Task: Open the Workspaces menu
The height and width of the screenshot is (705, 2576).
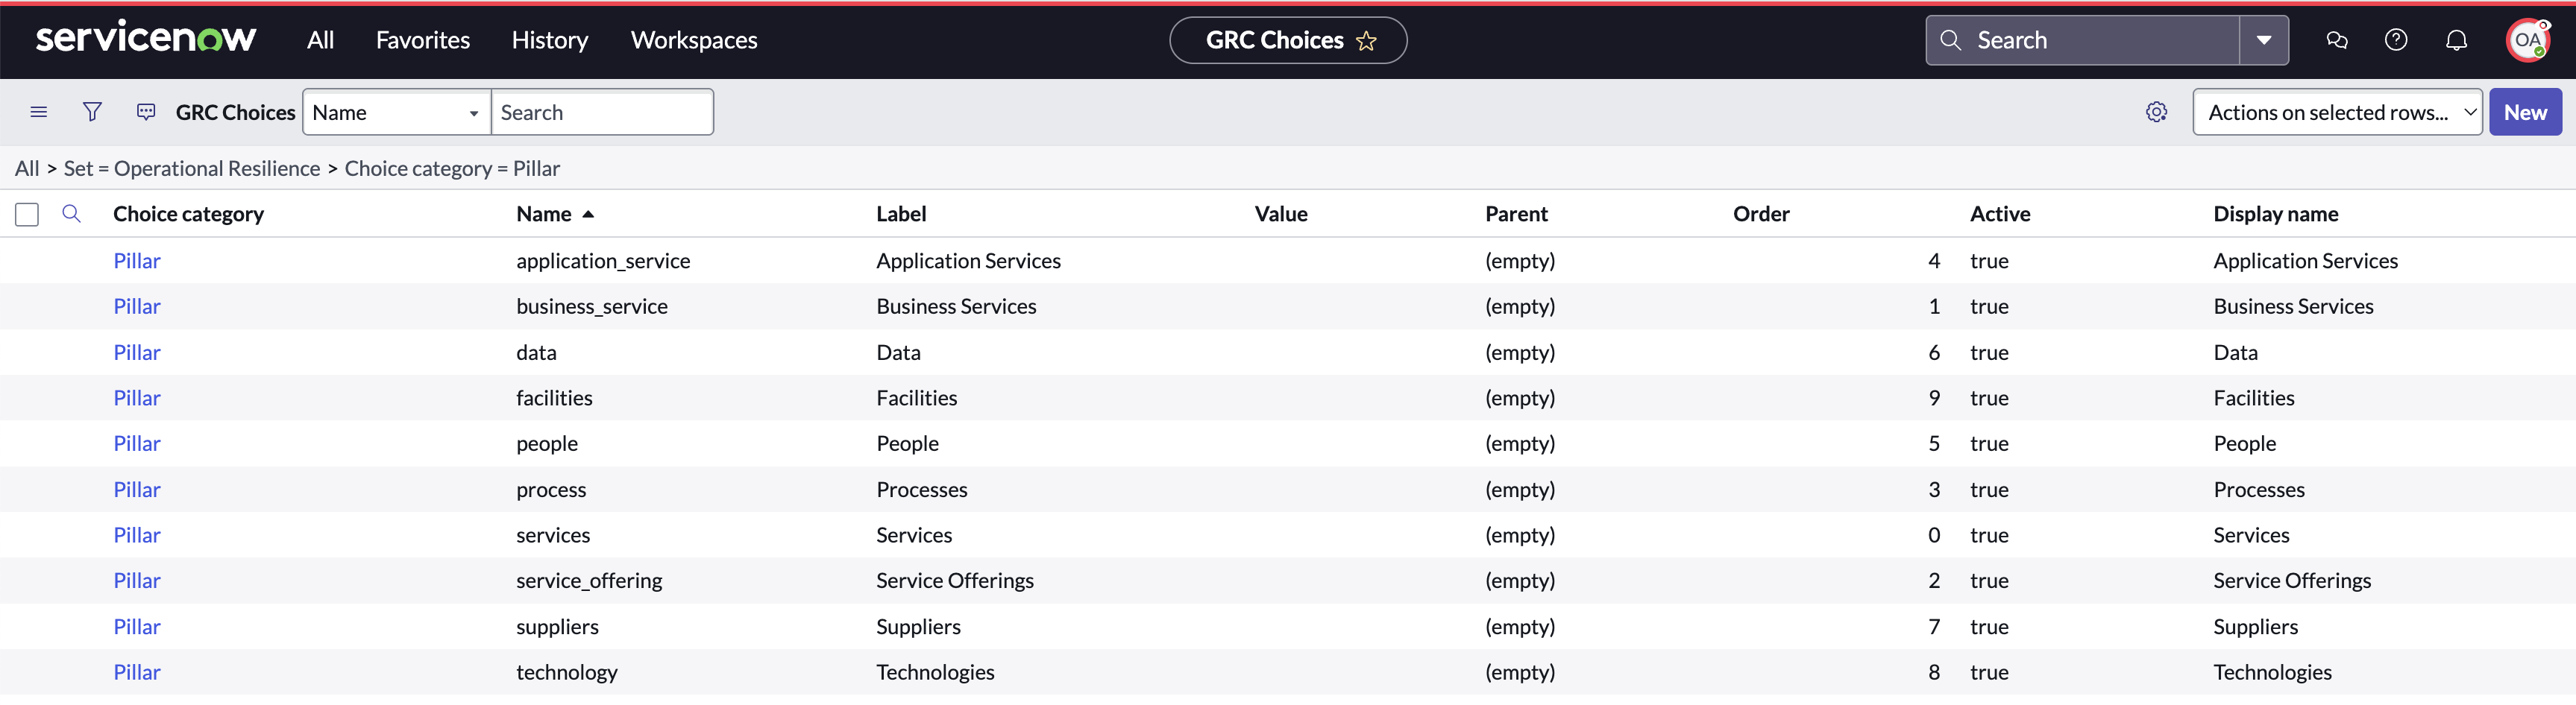Action: (x=694, y=40)
